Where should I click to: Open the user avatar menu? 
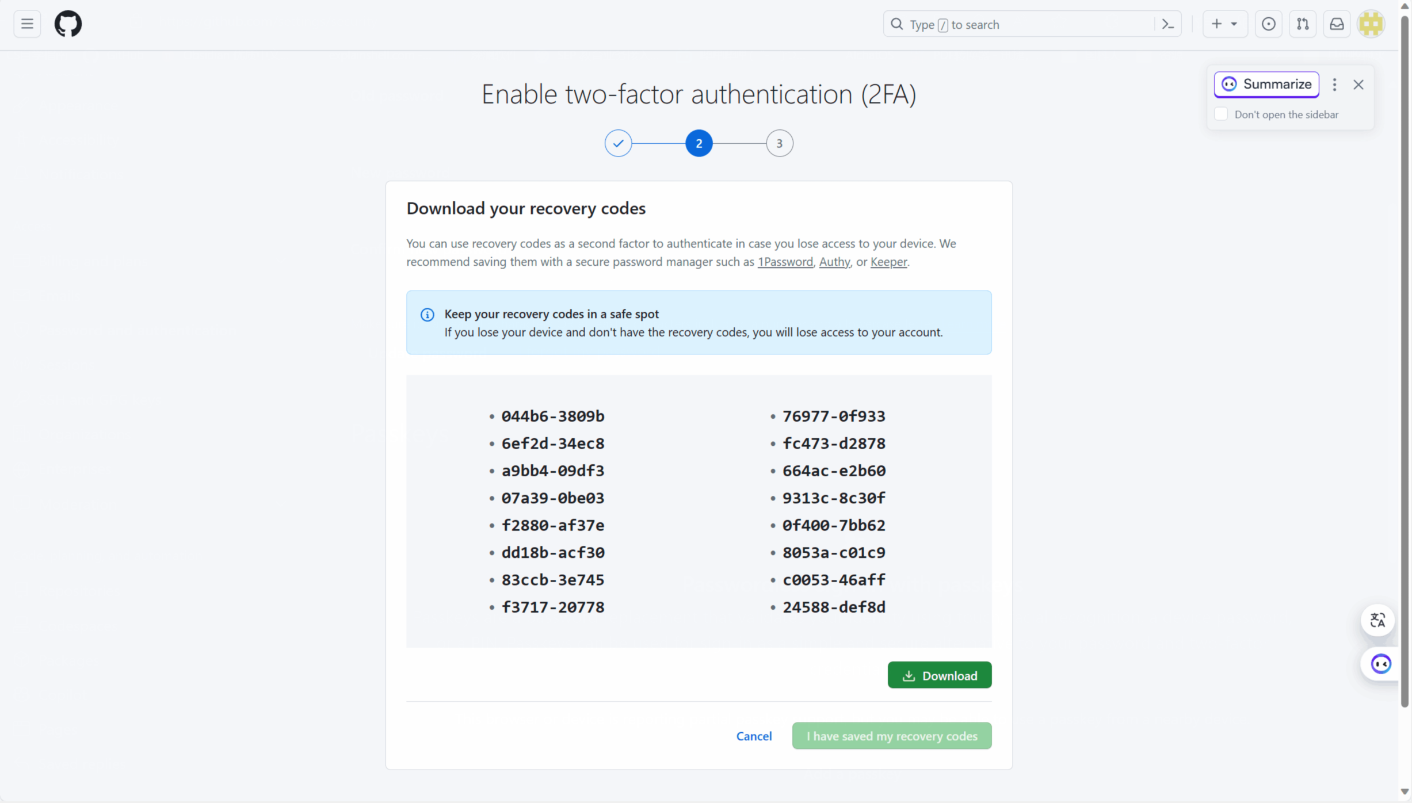(x=1371, y=24)
